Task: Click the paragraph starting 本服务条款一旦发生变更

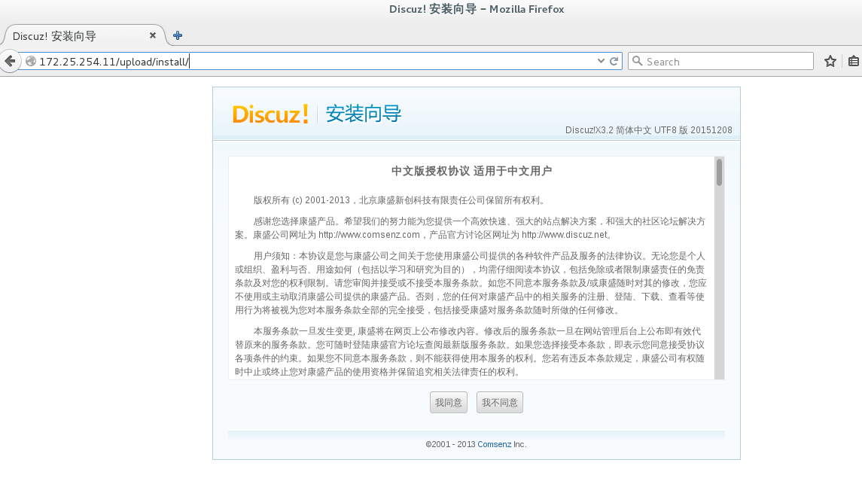Action: coord(470,352)
